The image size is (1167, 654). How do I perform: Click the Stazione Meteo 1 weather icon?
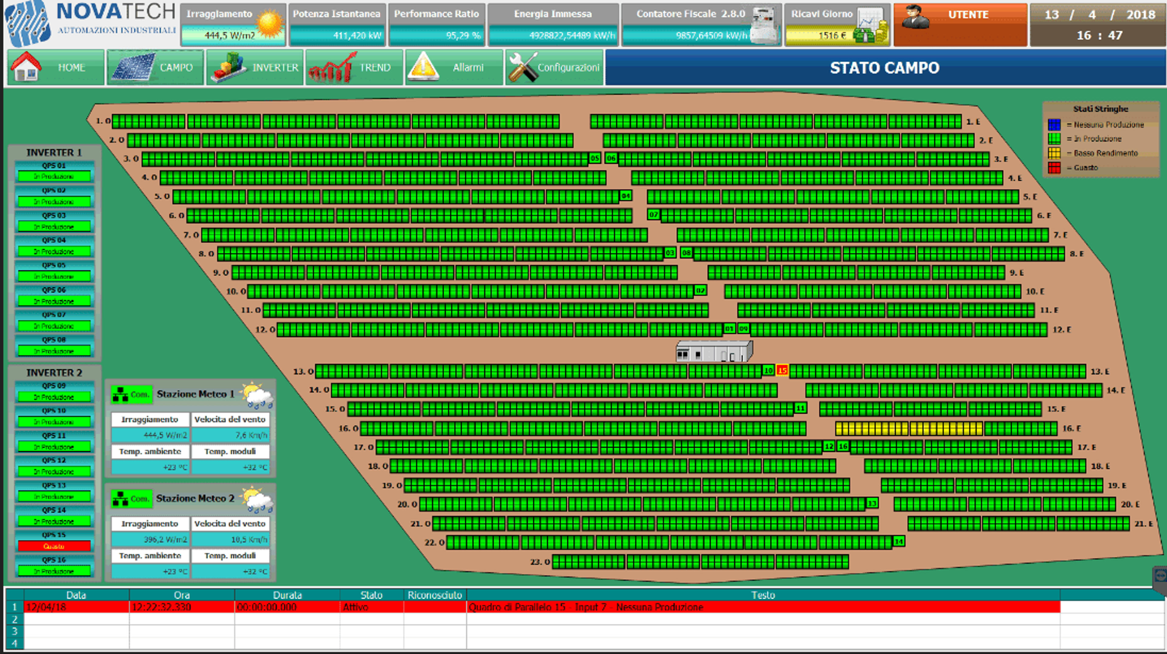pyautogui.click(x=257, y=395)
